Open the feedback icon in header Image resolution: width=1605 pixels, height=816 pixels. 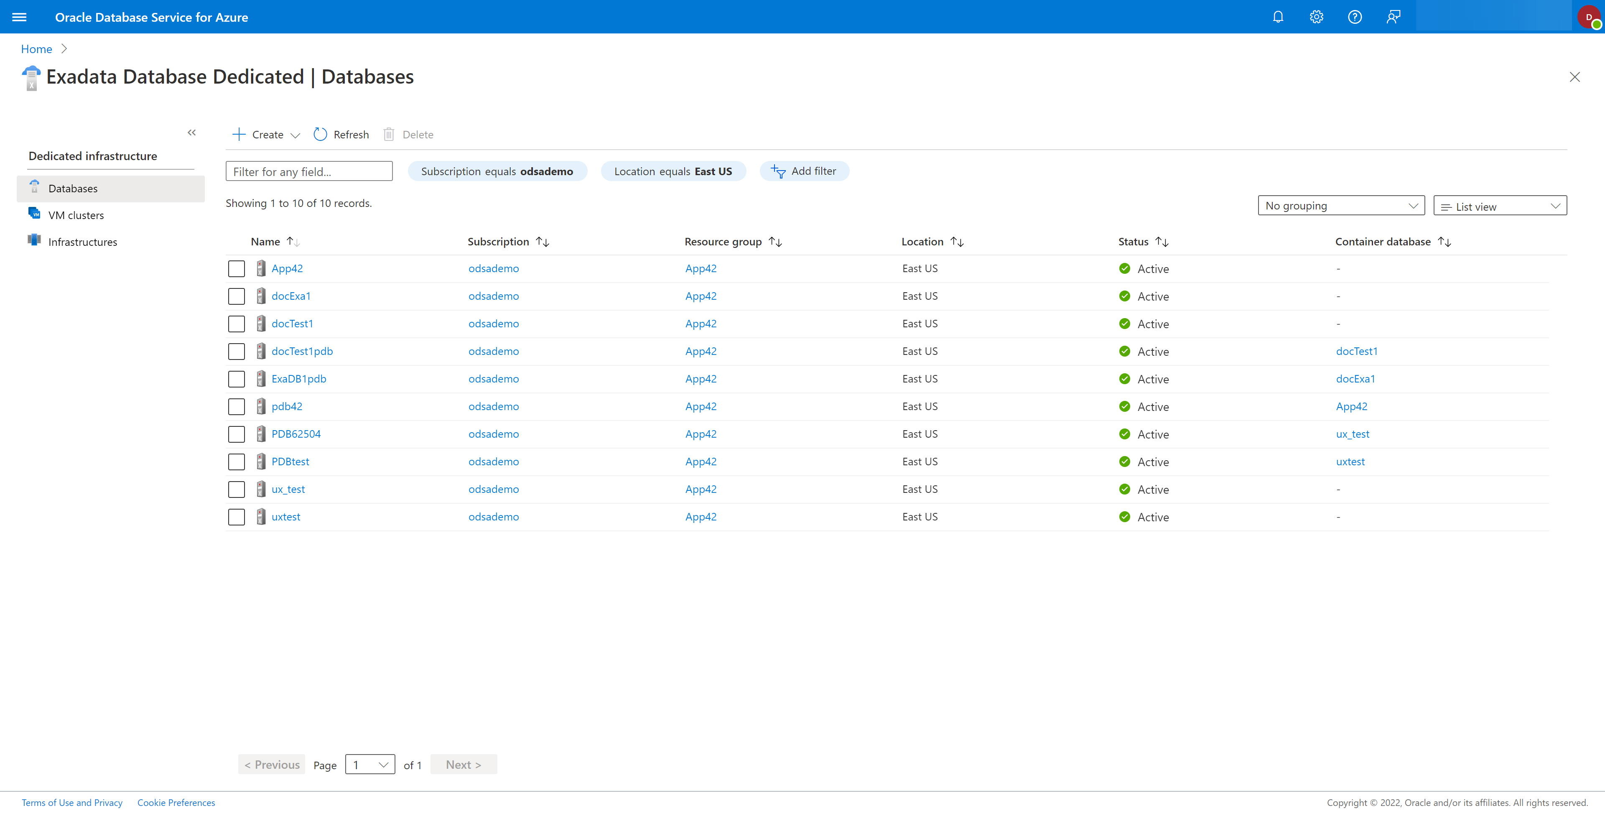pyautogui.click(x=1394, y=17)
